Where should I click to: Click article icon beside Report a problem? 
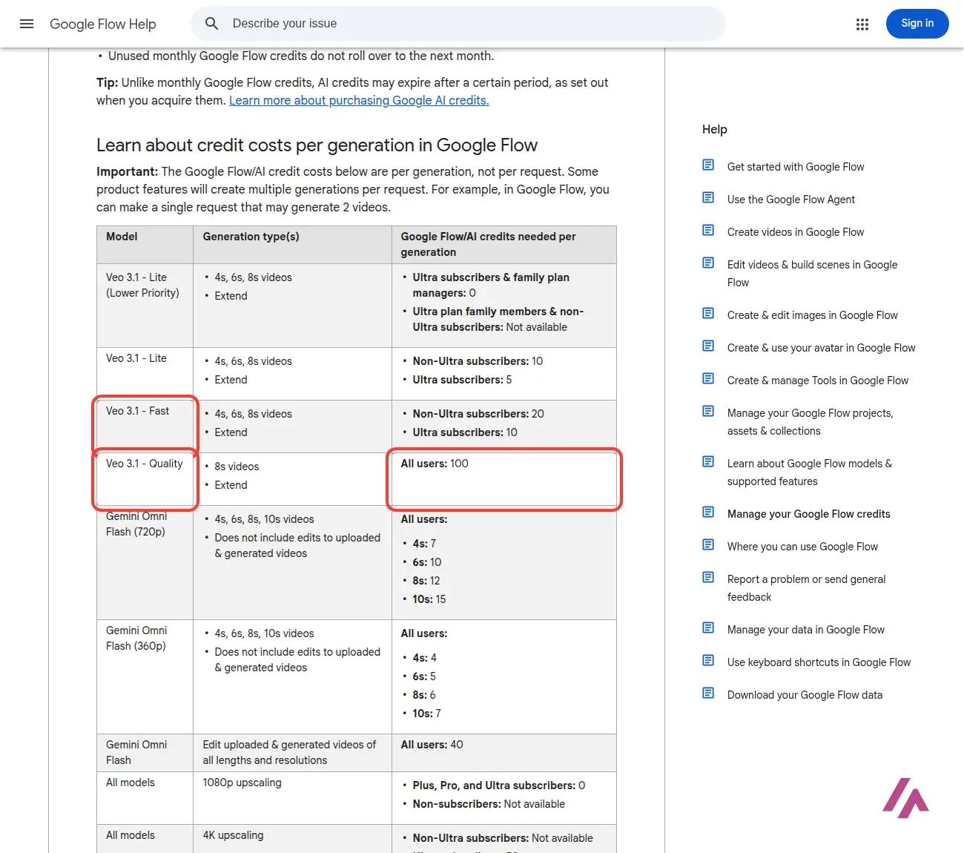(708, 577)
